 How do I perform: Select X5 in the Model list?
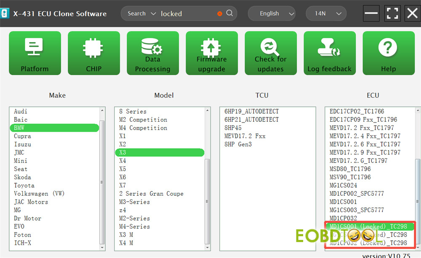tap(123, 169)
